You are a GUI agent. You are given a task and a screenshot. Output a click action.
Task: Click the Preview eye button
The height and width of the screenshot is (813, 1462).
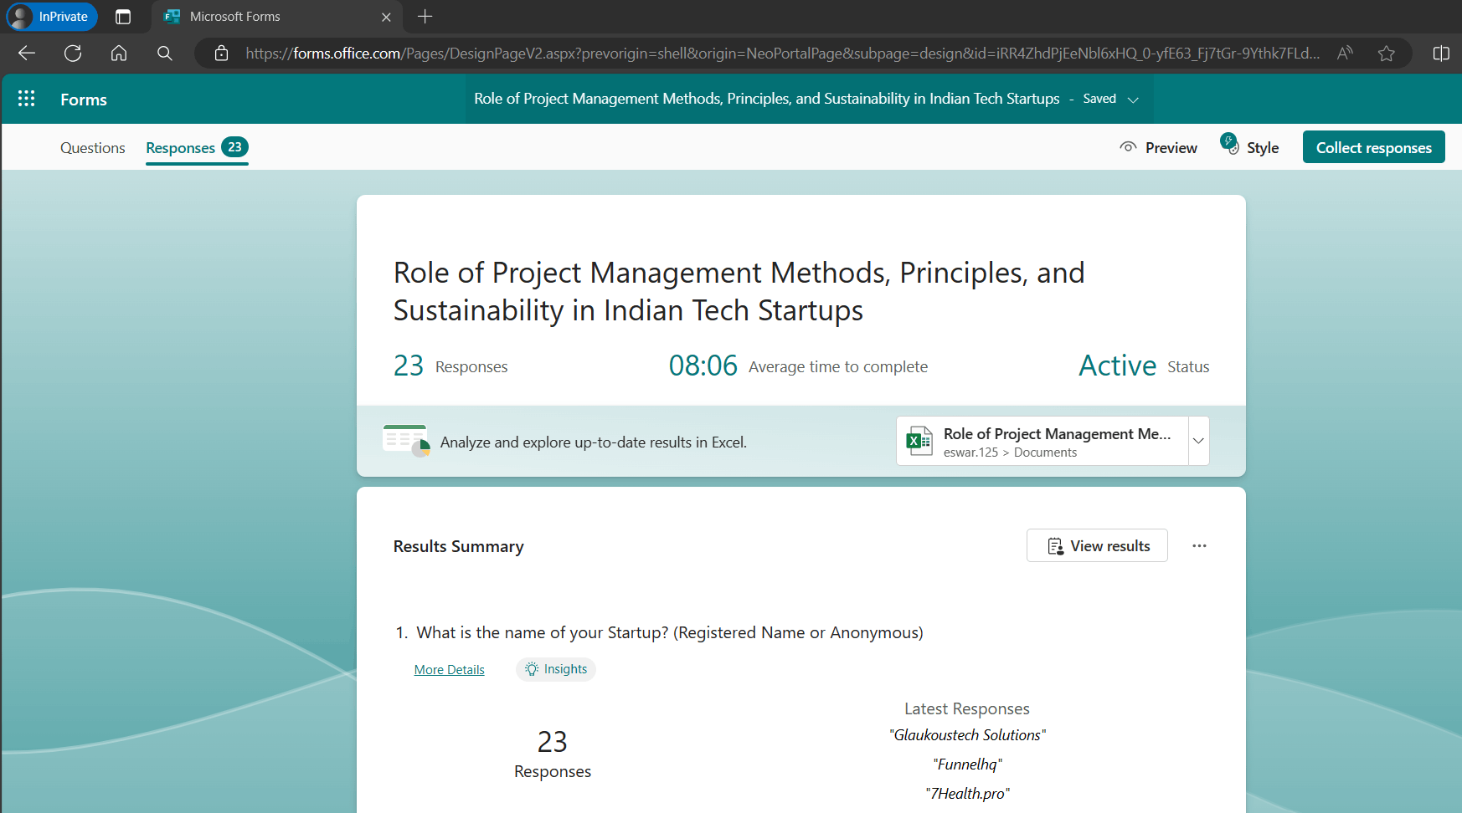(x=1159, y=148)
